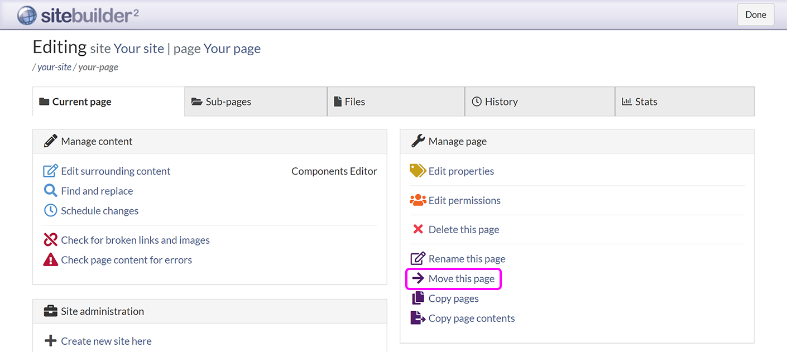Click the briefcase icon in Site administration header
Screen dimensions: 787x352
click(x=50, y=311)
